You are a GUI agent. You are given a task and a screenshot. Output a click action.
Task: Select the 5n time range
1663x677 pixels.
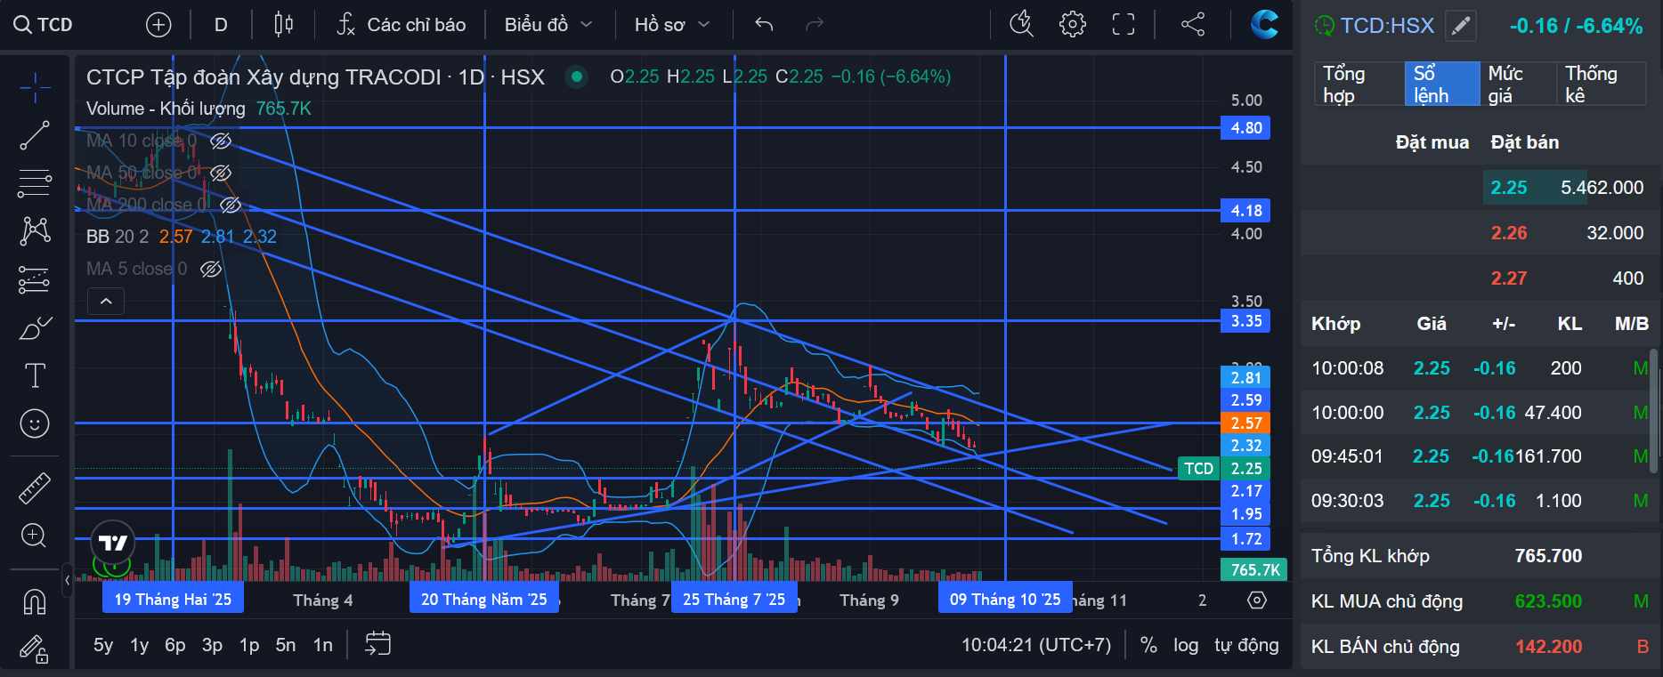[x=286, y=645]
